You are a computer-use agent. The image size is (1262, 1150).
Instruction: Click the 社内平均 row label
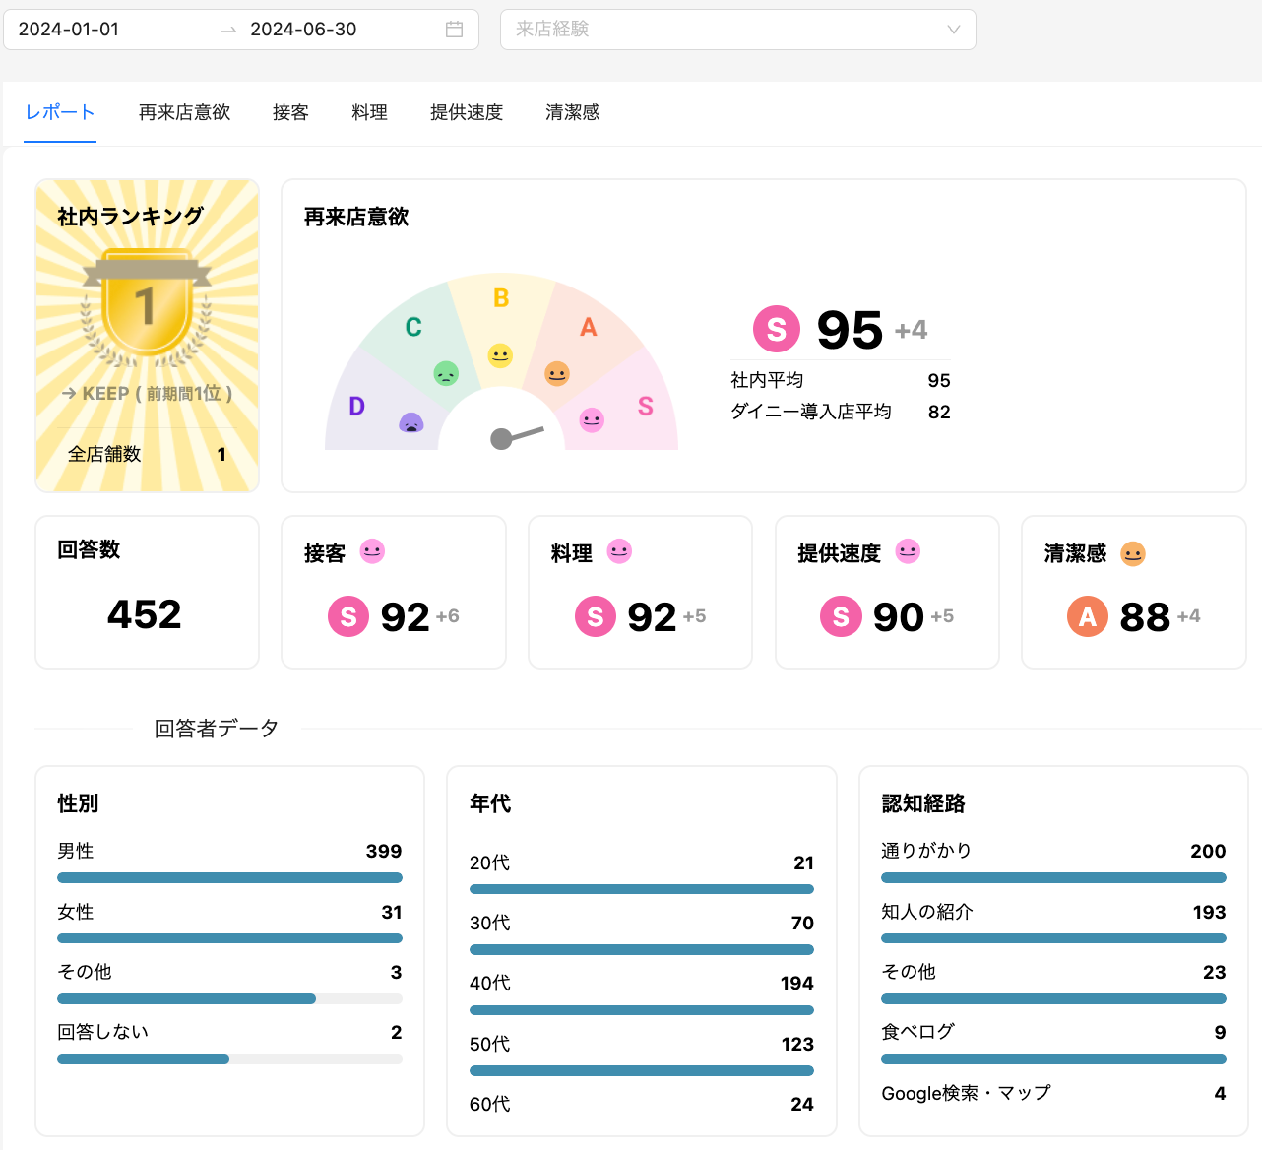(767, 380)
